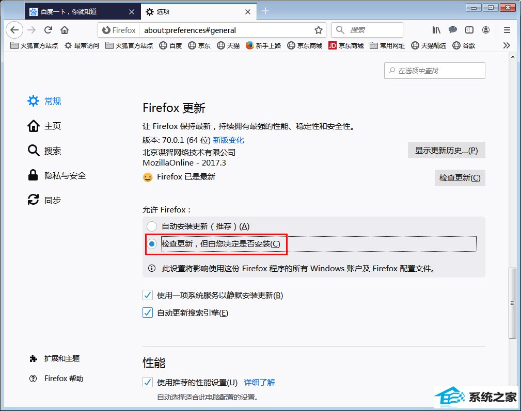Open the 百度 bookmark
This screenshot has width=521, height=411.
click(x=170, y=45)
